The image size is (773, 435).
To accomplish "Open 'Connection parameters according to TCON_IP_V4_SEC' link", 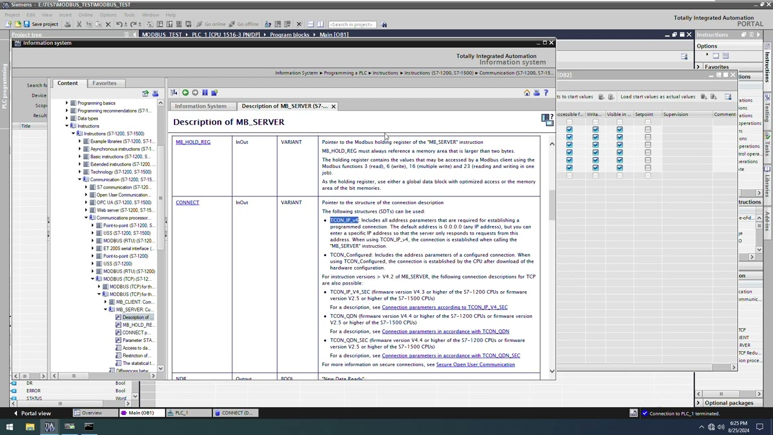I will pos(444,308).
